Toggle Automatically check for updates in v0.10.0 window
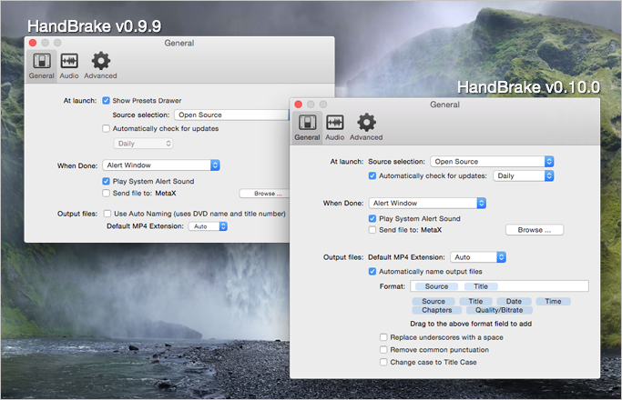622x400 pixels. (372, 175)
